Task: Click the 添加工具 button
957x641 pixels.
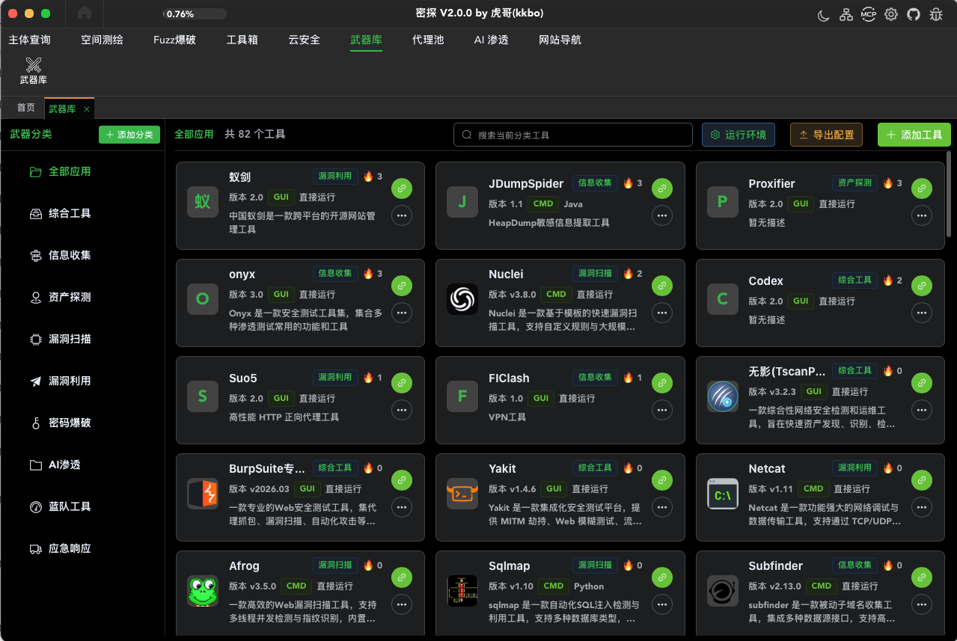Action: [x=914, y=135]
